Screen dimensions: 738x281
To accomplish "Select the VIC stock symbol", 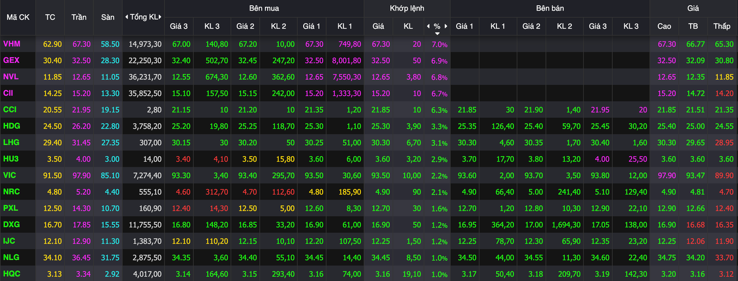I will click(10, 175).
